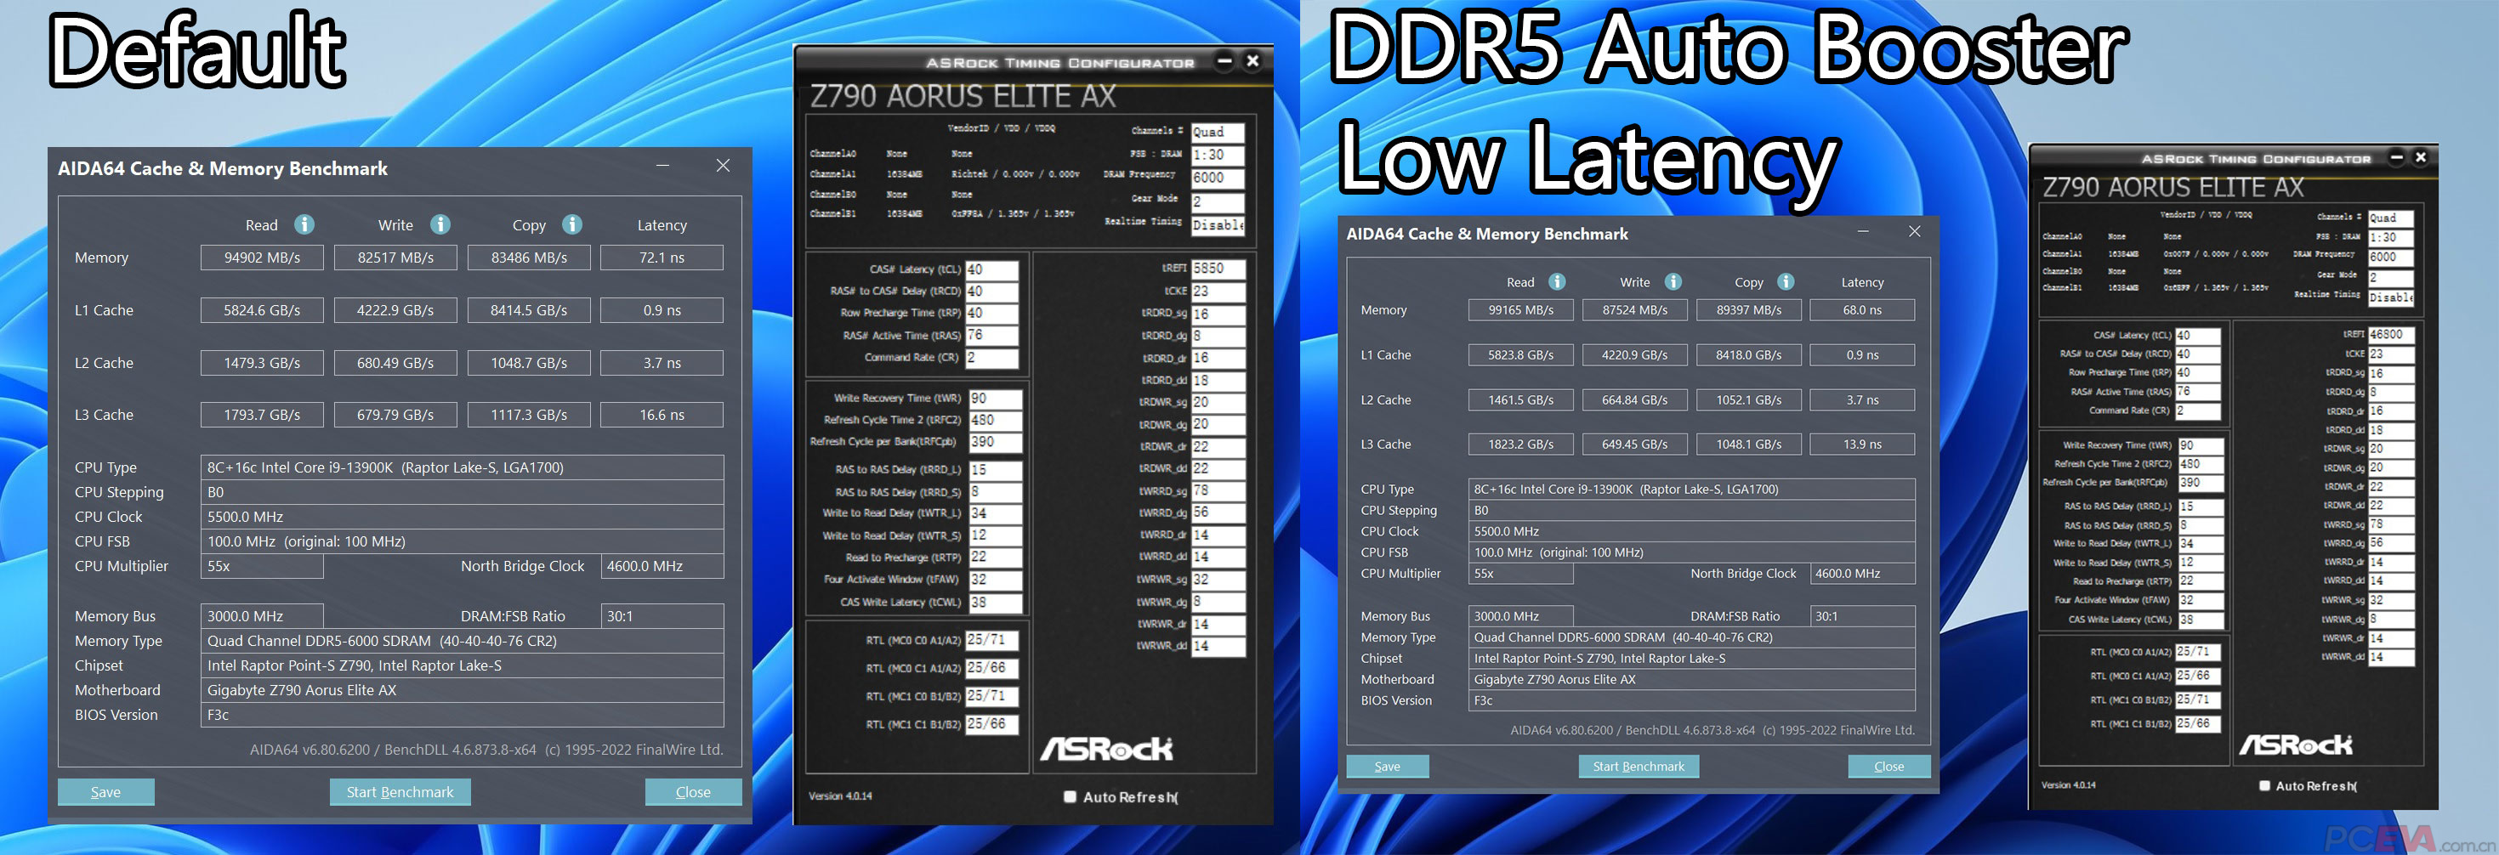Click Memory Latency value 68.0 ns
The height and width of the screenshot is (855, 2499).
(1863, 310)
